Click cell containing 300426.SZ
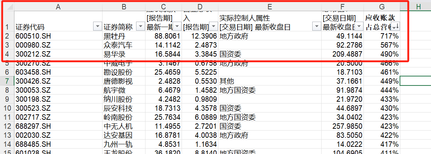This screenshot has width=431, height=154. tap(58, 81)
